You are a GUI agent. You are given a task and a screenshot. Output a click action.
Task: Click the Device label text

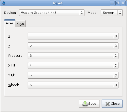pos(10,13)
